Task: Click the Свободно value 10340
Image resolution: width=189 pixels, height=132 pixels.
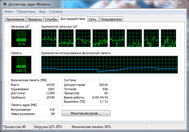Action: coord(50,97)
